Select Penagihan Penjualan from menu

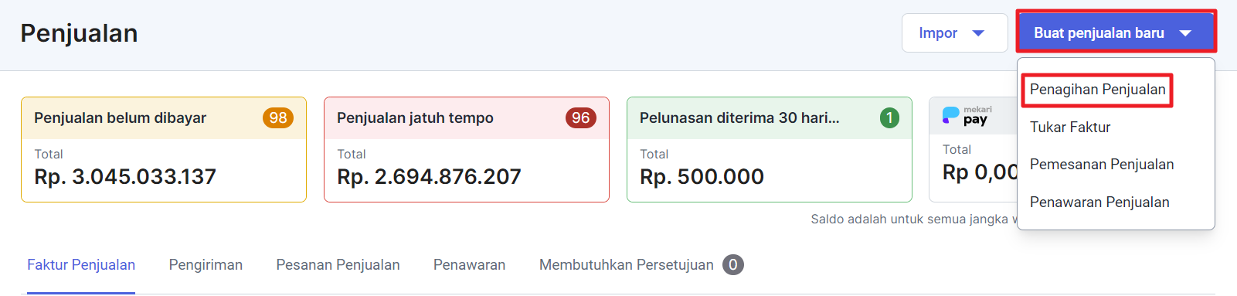point(1097,90)
